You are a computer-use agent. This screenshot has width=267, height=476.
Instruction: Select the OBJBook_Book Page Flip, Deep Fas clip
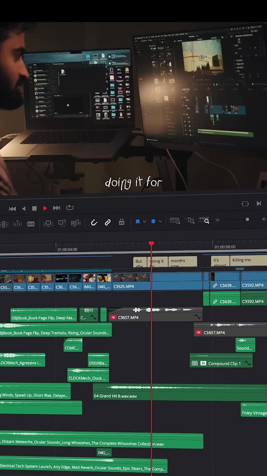[44, 315]
